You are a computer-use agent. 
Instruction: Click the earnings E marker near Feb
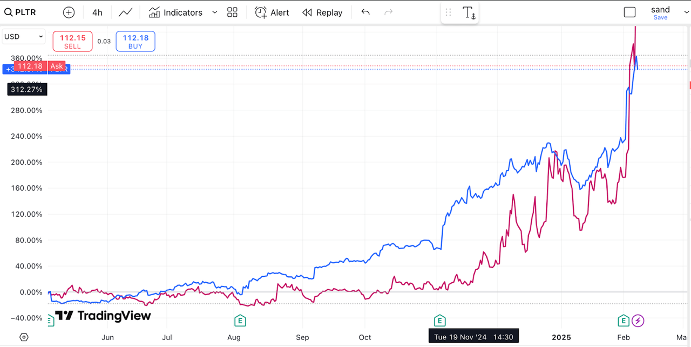[624, 321]
